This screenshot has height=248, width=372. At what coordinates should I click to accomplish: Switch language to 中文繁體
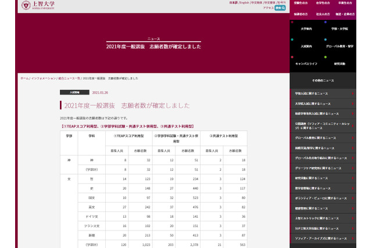(x=270, y=2)
